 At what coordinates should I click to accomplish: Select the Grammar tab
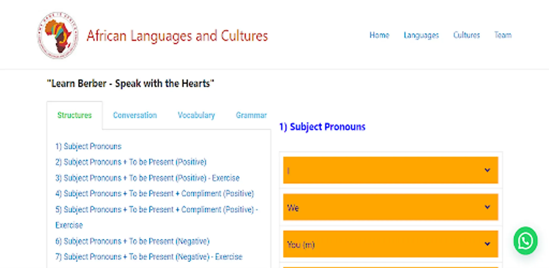tap(251, 115)
